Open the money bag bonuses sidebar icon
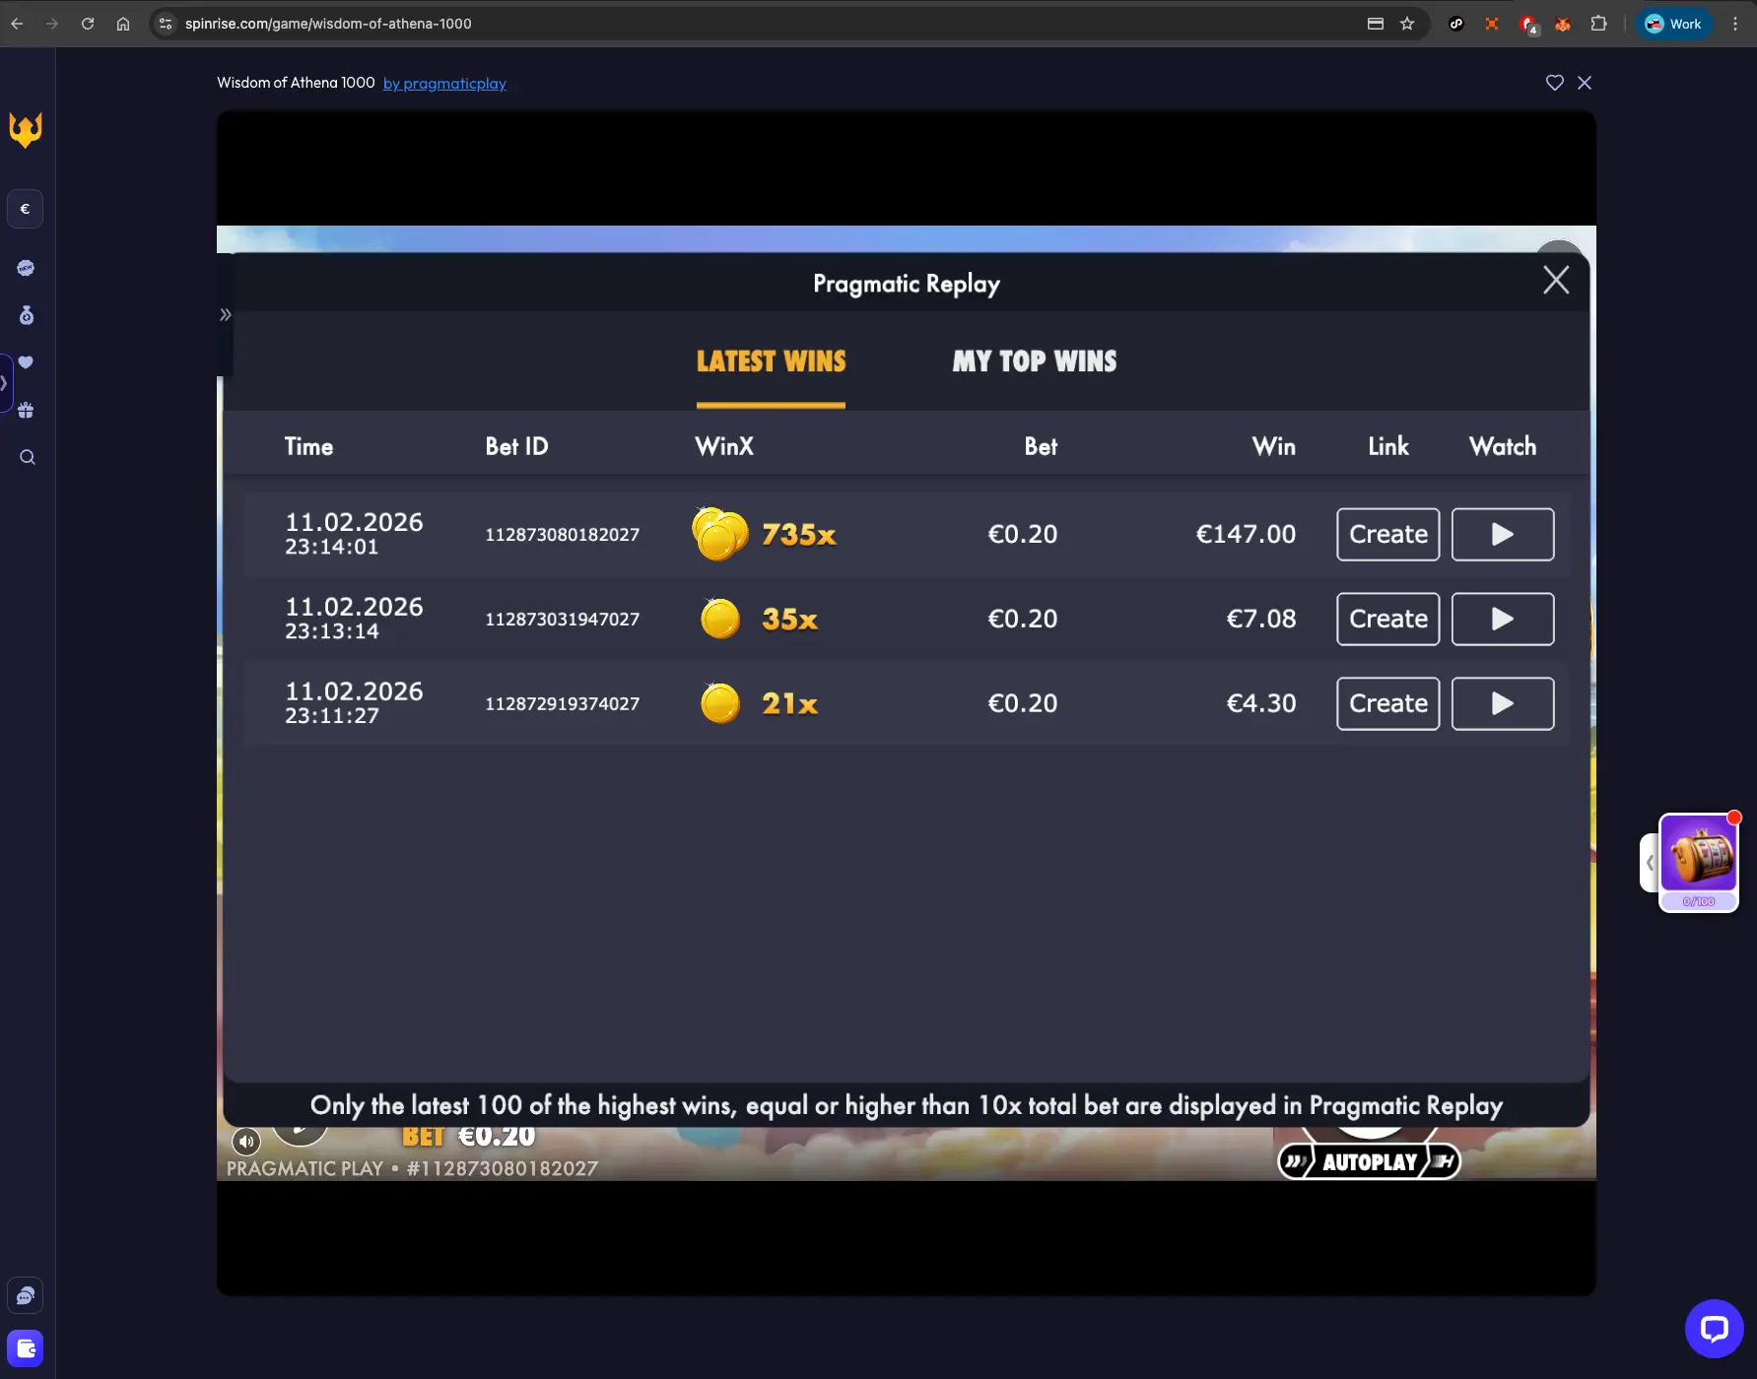 coord(26,315)
